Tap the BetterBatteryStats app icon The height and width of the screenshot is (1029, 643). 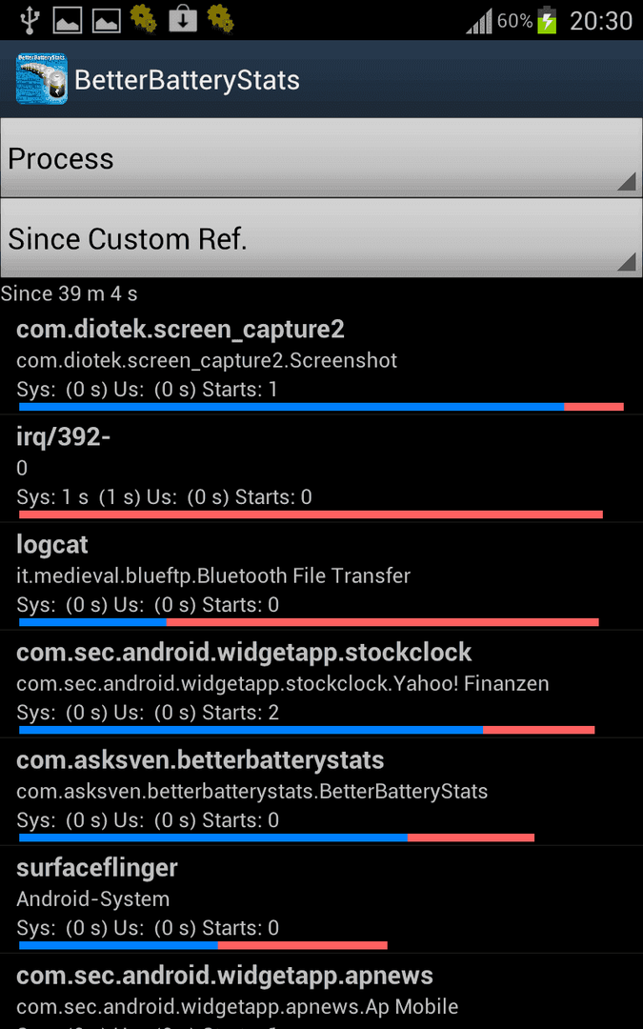41,79
